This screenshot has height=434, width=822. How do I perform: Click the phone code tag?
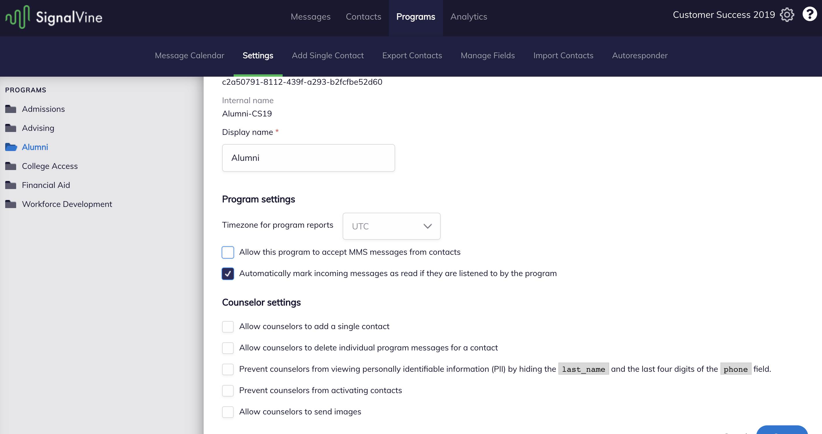click(735, 369)
